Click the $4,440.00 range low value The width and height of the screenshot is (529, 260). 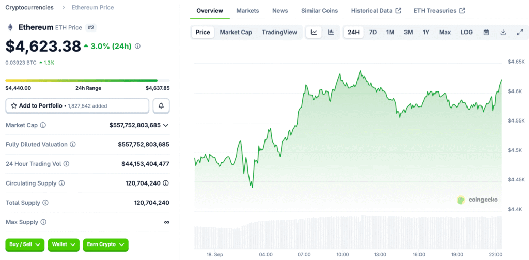pyautogui.click(x=18, y=88)
